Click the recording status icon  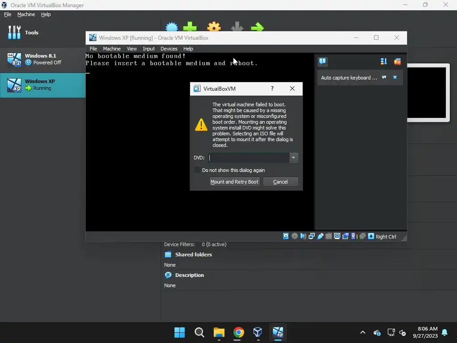[x=346, y=236]
